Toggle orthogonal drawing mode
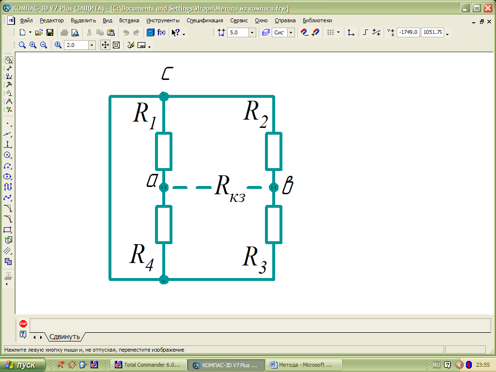Screen dimensions: 496x372 tap(366, 32)
